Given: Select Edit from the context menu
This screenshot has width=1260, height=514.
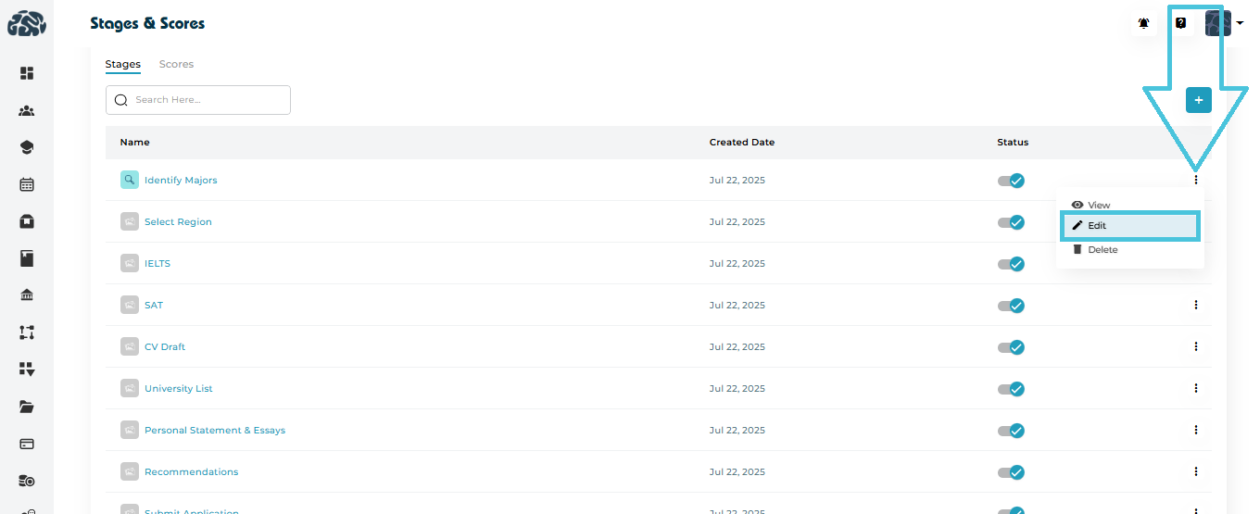Looking at the screenshot, I should pos(1129,226).
